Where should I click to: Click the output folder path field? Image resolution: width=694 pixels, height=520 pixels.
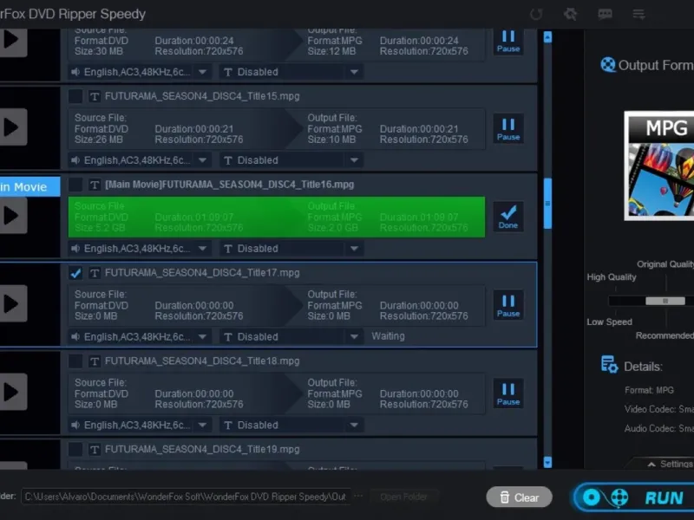(186, 497)
